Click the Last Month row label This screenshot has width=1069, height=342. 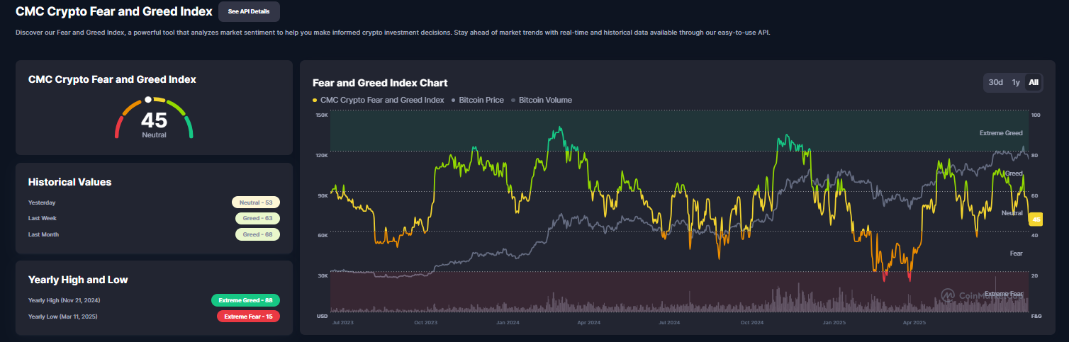coord(43,234)
